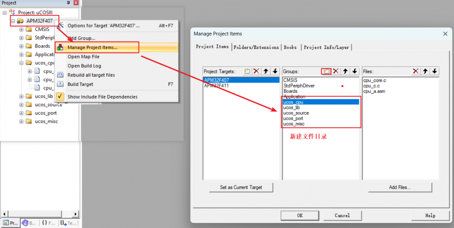Image resolution: width=454 pixels, height=228 pixels.
Task: Switch to Functions tab at panel bottom
Action: pyautogui.click(x=48, y=223)
